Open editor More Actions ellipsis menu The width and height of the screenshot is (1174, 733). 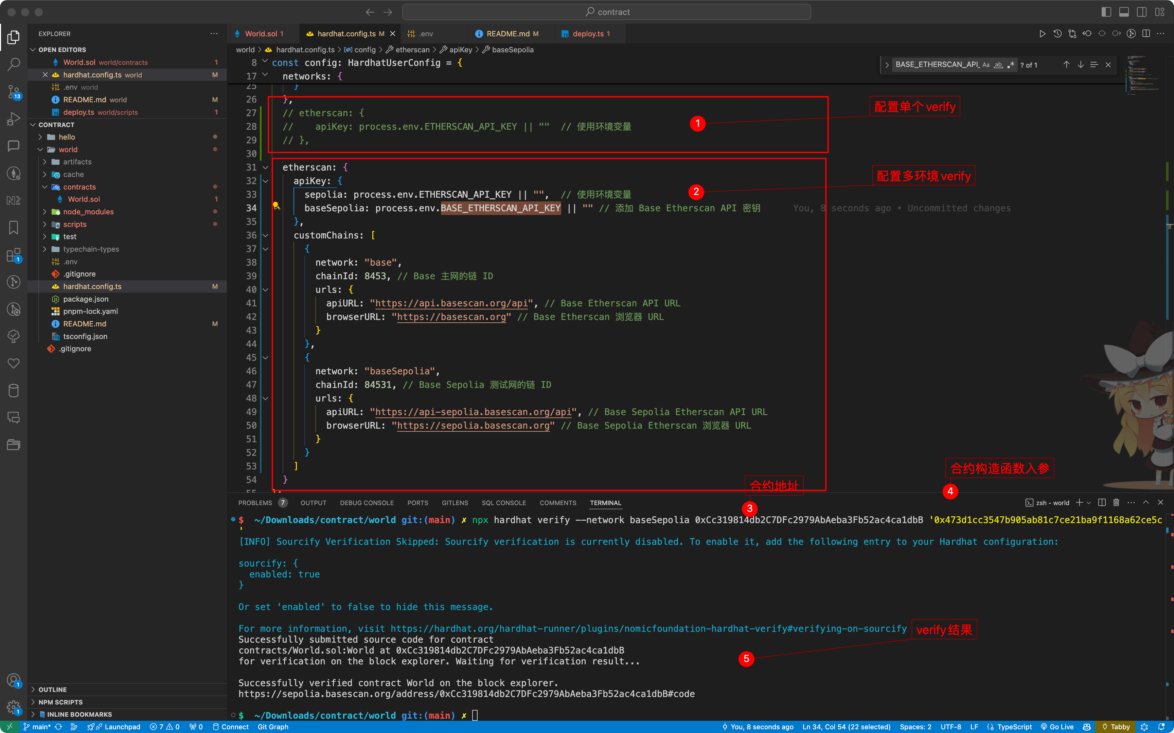point(1160,33)
